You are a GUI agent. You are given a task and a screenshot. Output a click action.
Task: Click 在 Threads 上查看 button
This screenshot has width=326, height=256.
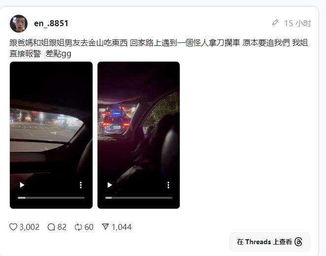(x=270, y=242)
